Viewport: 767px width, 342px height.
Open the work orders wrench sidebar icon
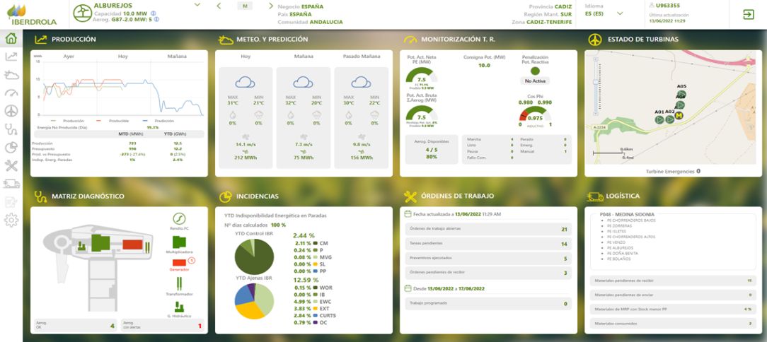pyautogui.click(x=11, y=165)
